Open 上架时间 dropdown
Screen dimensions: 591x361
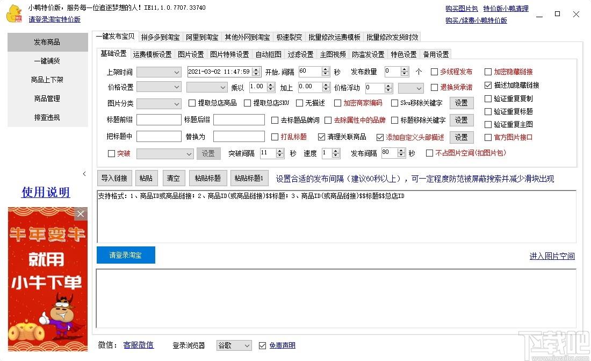click(158, 72)
